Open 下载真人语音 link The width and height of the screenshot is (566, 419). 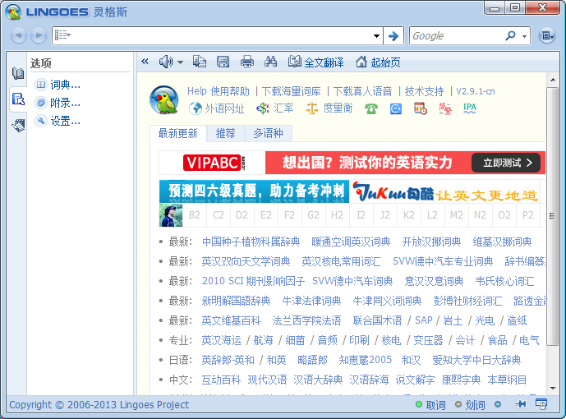point(362,91)
